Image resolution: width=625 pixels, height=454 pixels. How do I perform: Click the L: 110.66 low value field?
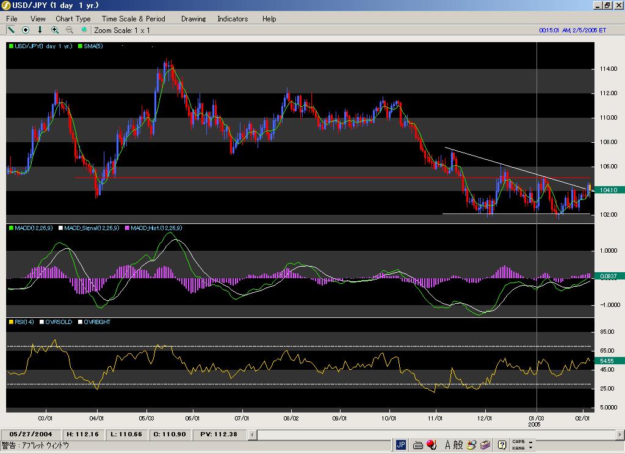click(126, 434)
